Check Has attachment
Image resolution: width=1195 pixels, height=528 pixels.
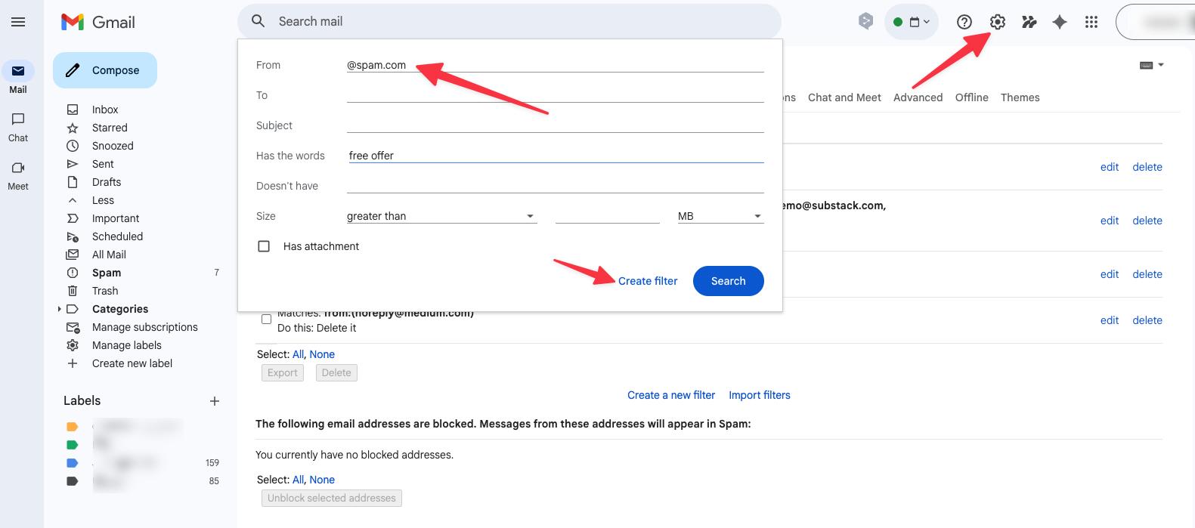[264, 246]
